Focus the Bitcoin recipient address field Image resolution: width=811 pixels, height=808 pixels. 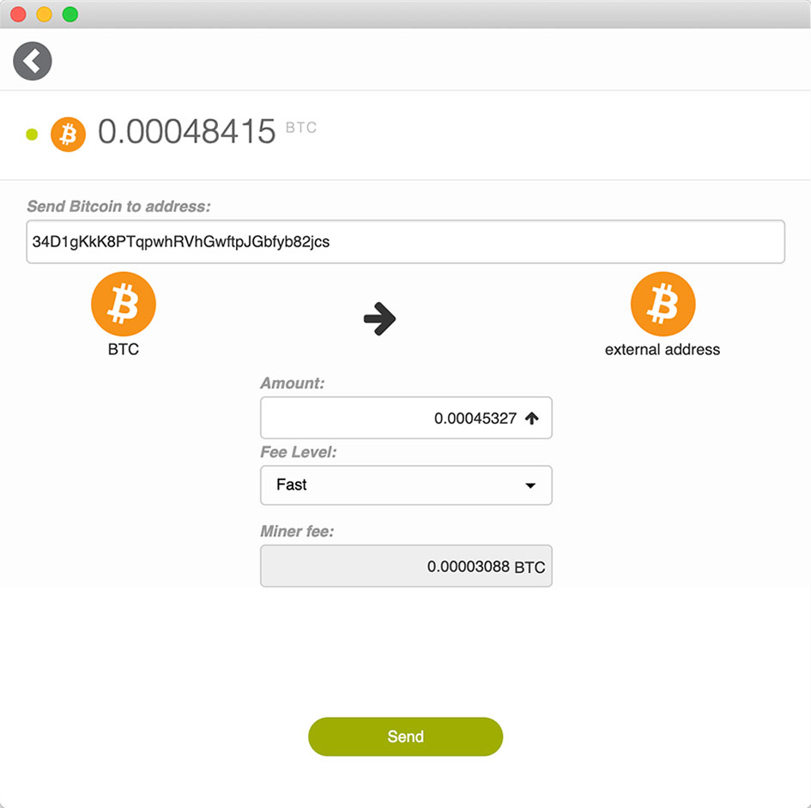click(405, 241)
